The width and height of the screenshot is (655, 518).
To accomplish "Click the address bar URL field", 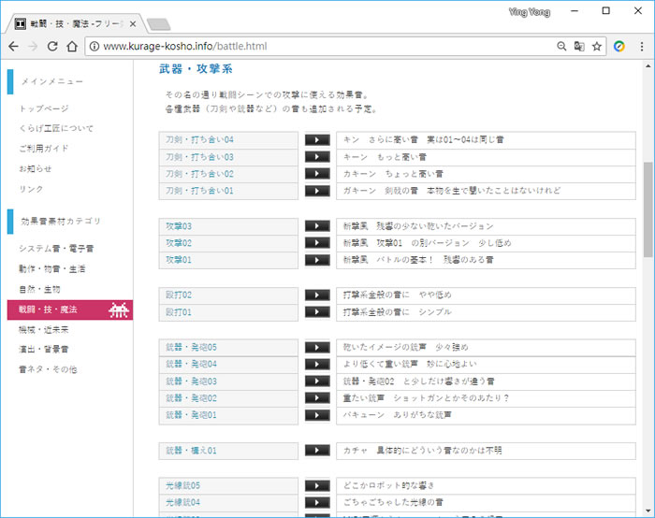I will click(318, 46).
